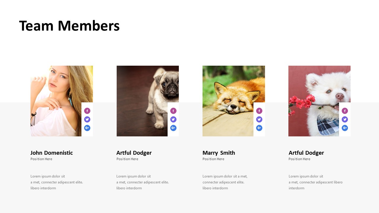The image size is (379, 213).
Task: Click John Domenistic's Twitter icon
Action: point(87,120)
